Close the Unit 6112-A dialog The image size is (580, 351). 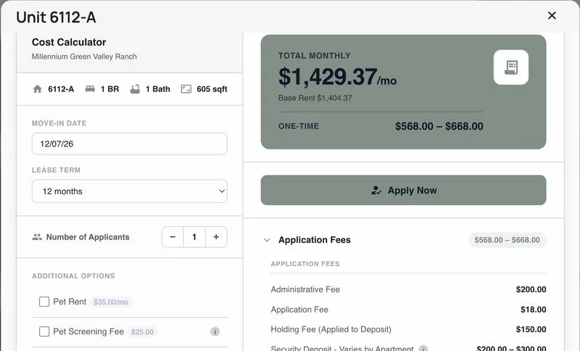tap(552, 15)
